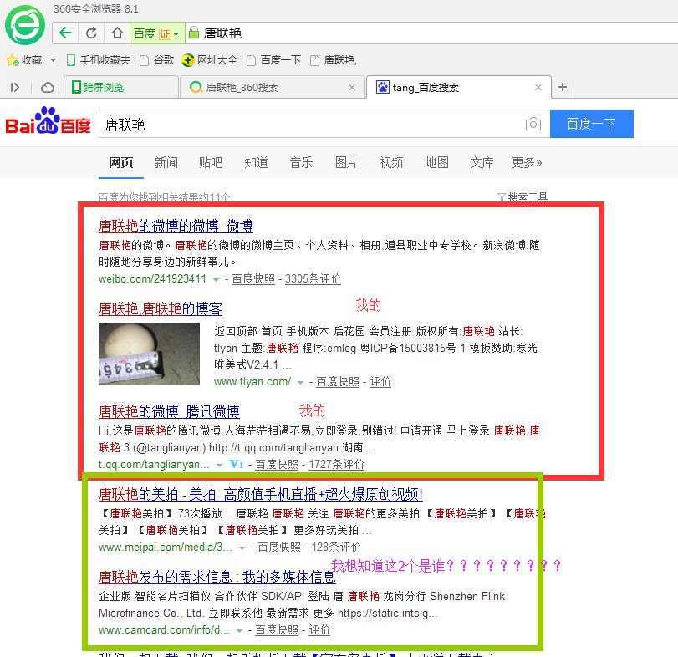Toggle the sidebar expand icon

click(x=15, y=87)
